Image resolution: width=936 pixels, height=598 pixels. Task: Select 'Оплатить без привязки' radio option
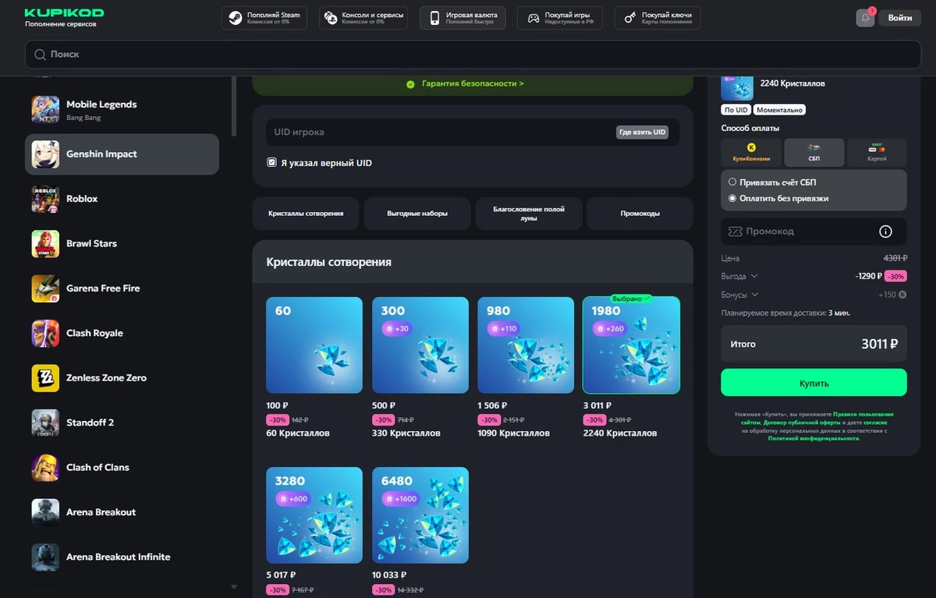(732, 198)
